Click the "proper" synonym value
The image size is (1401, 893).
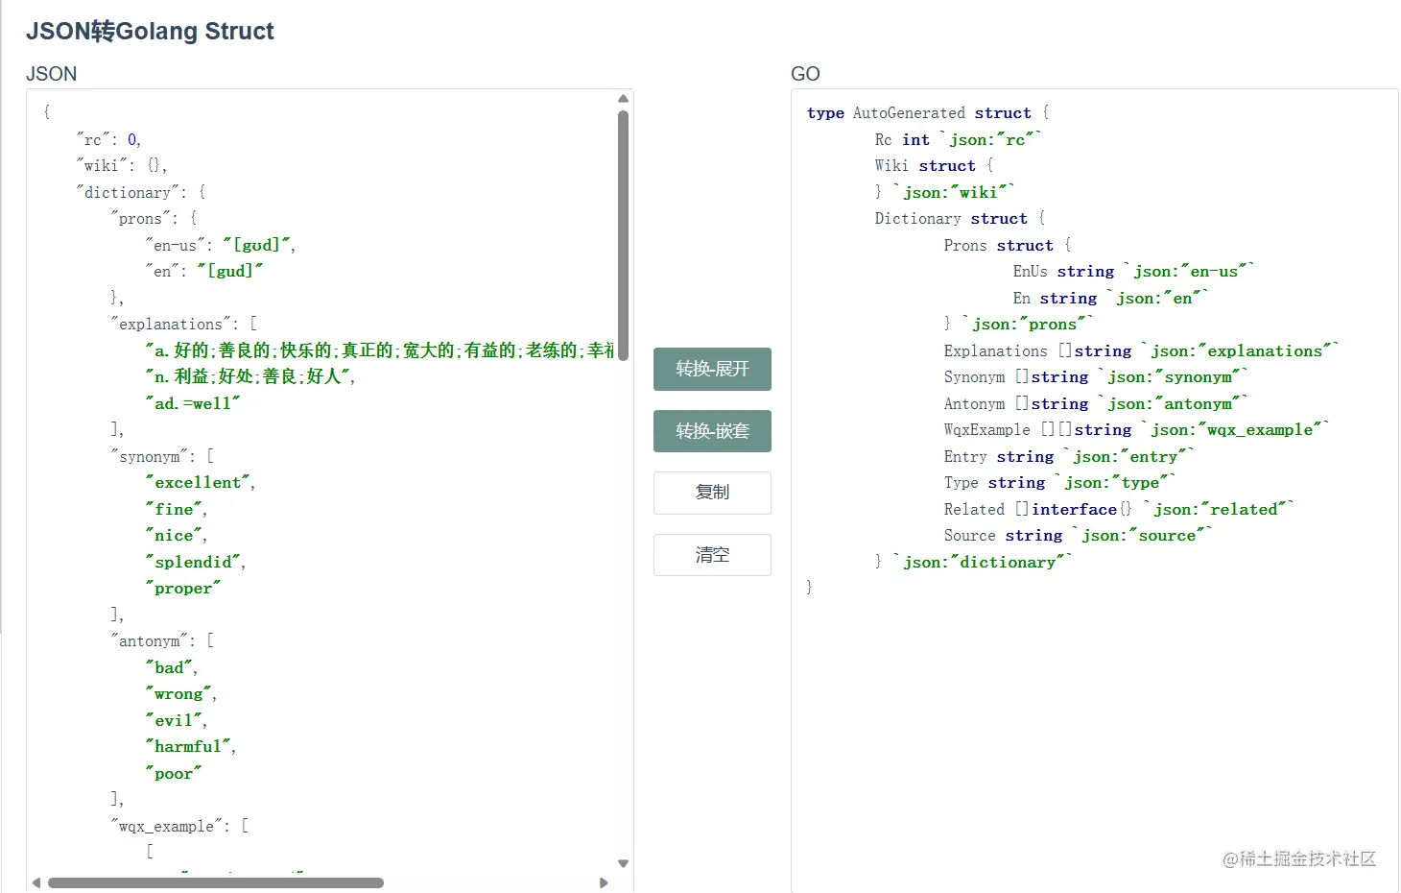[x=183, y=589]
